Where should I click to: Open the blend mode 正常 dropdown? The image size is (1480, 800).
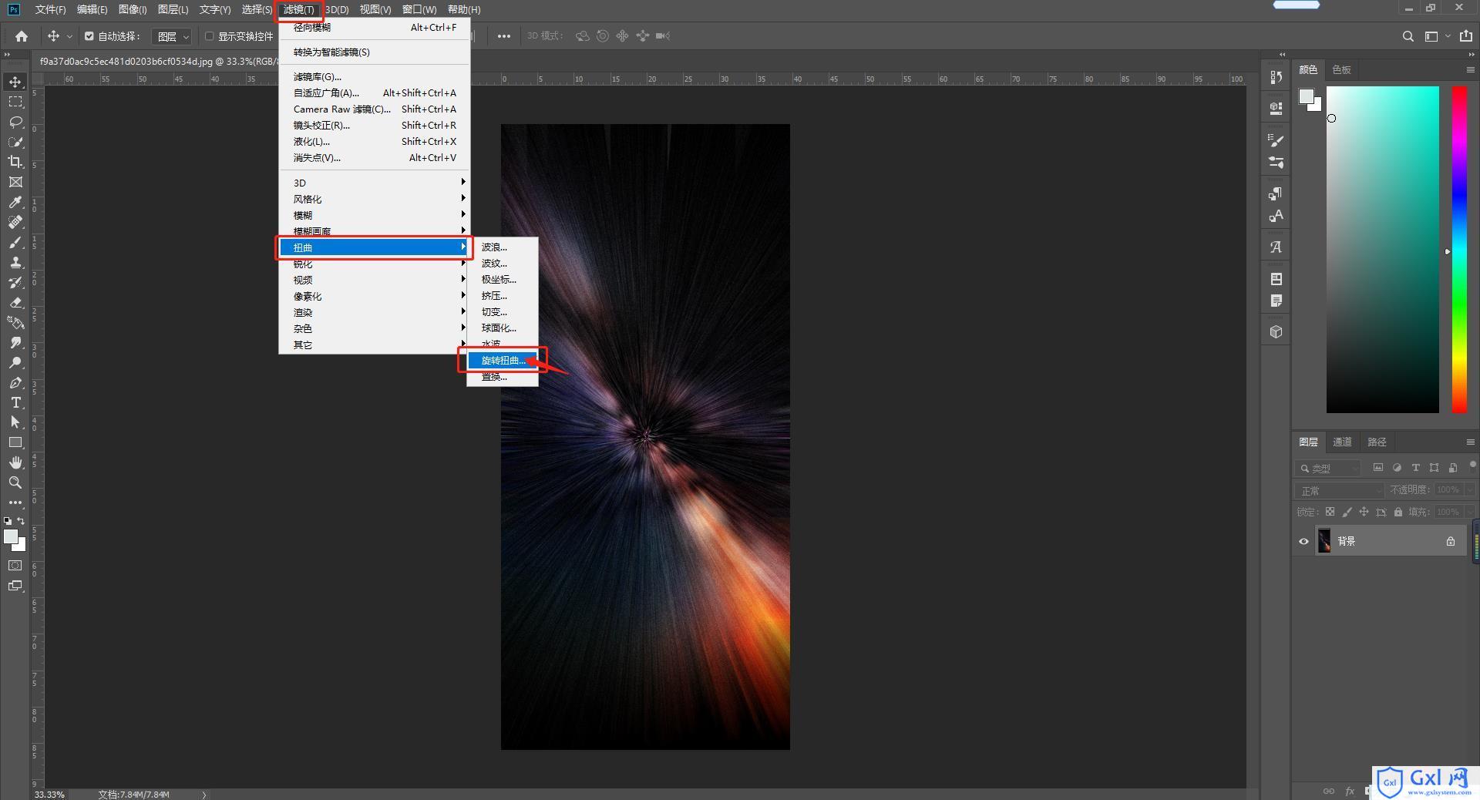(x=1340, y=490)
